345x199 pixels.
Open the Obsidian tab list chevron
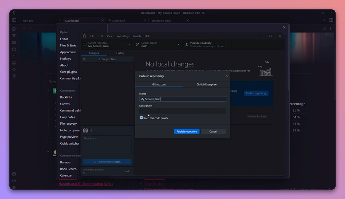pos(324,20)
